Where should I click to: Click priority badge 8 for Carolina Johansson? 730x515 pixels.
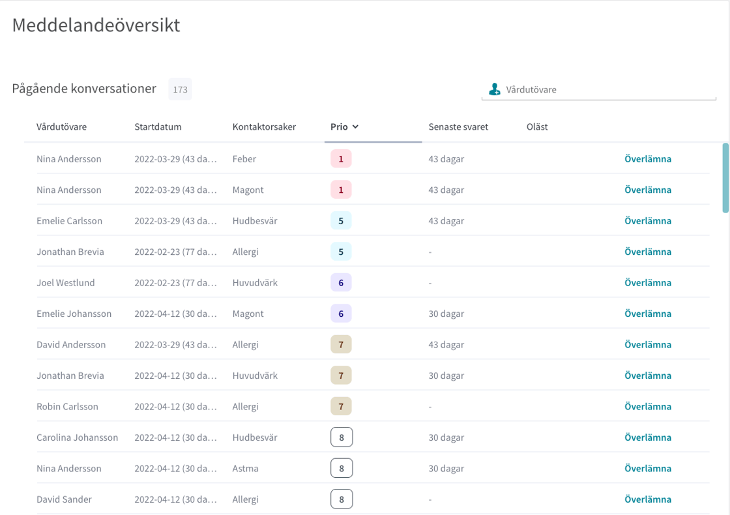tap(342, 437)
